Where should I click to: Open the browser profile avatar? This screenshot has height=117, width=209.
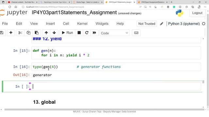[199, 7]
